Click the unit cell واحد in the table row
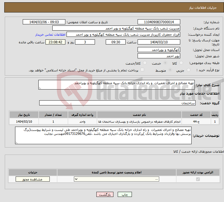The image size is (224, 202). [x=82, y=122]
